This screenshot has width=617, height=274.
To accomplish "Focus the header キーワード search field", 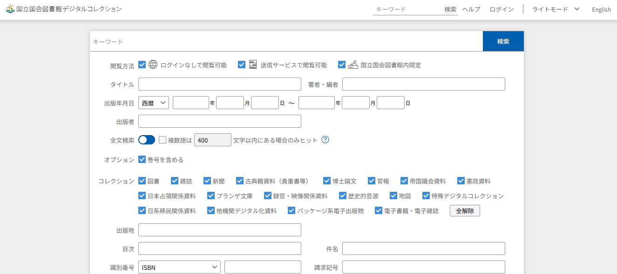I will tap(408, 9).
